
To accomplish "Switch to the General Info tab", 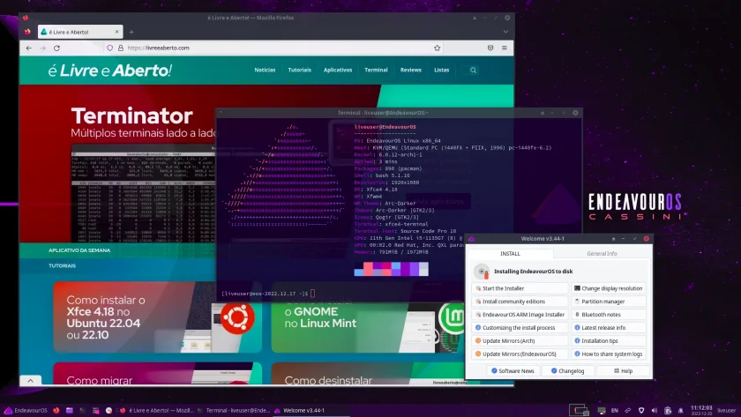I will (x=602, y=254).
